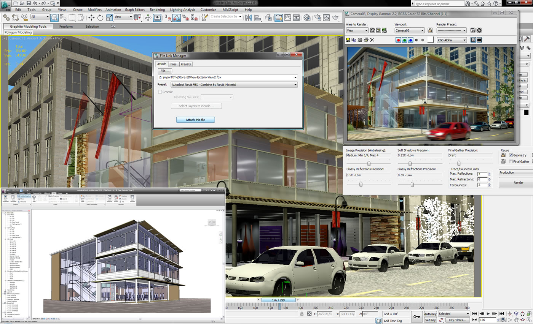
Task: Toggle the viewport lock padlock icon
Action: [430, 30]
